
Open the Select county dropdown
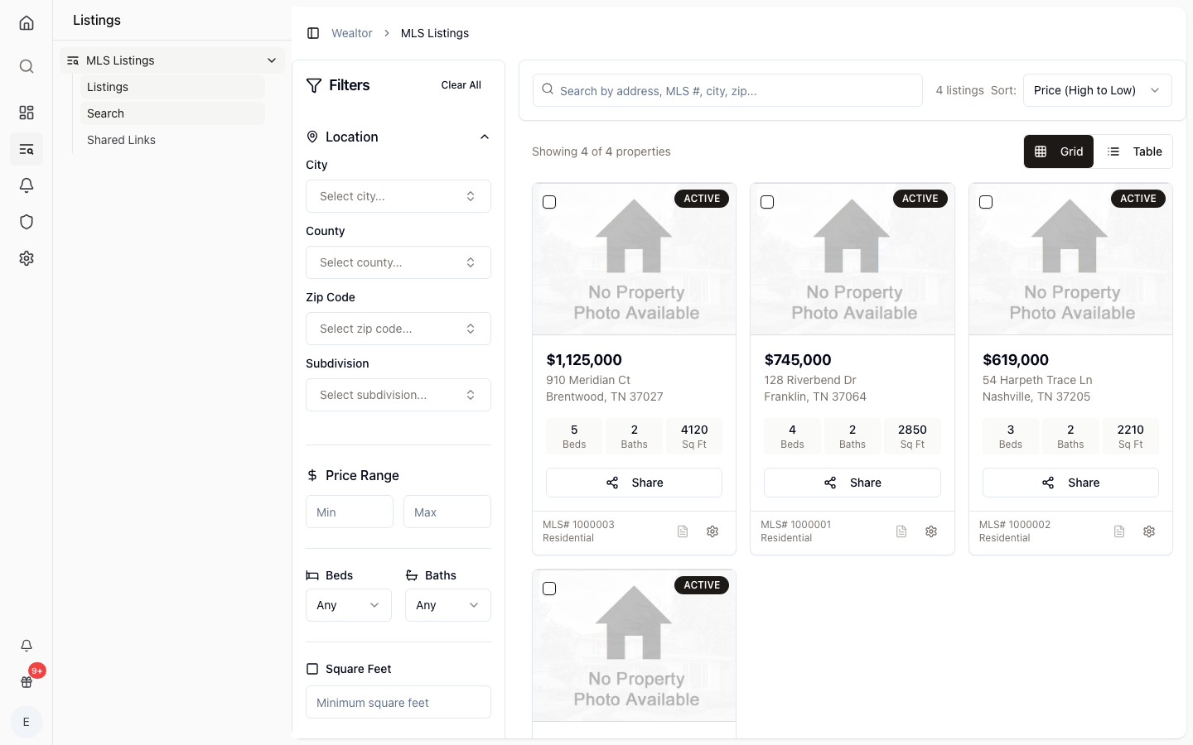coord(398,262)
